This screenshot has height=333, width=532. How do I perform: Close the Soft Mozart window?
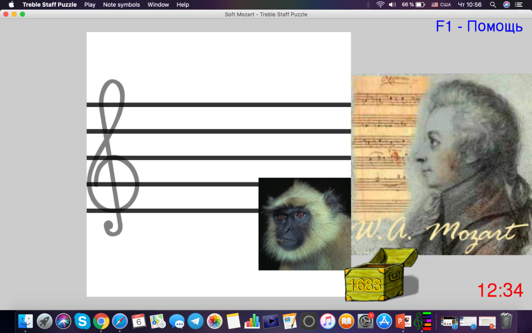point(6,14)
